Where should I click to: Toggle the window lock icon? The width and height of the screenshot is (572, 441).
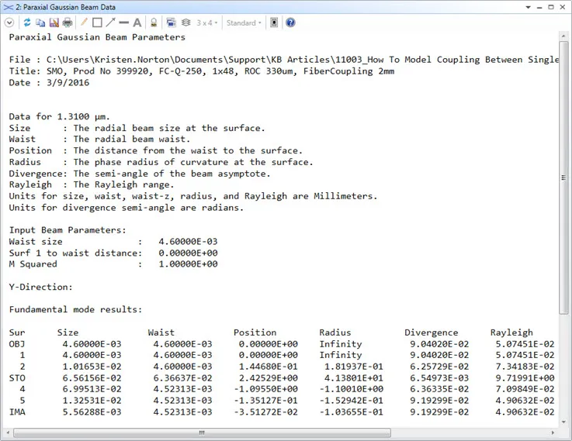coord(154,23)
